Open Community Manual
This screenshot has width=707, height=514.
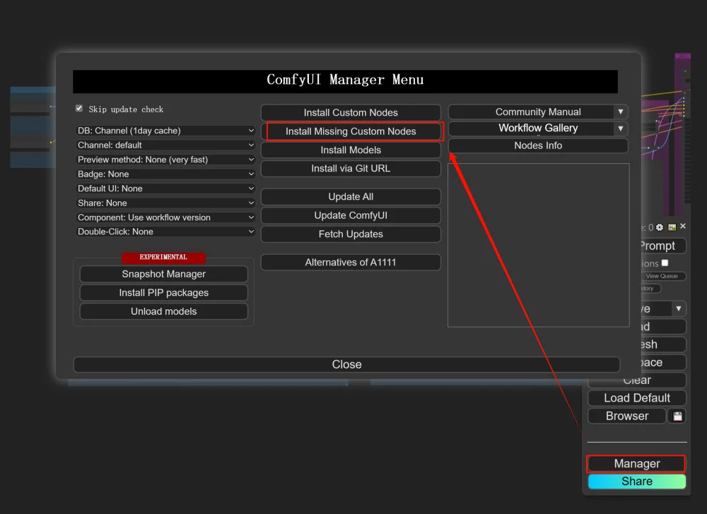coord(532,112)
